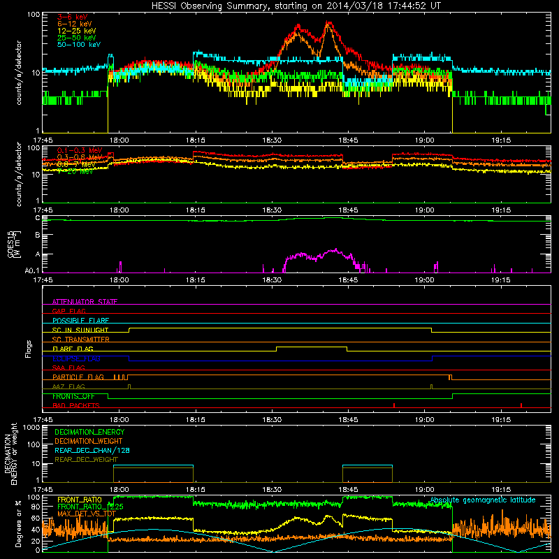Select the AAZ_FLAG label
Image resolution: width=559 pixels, height=559 pixels.
coord(68,386)
